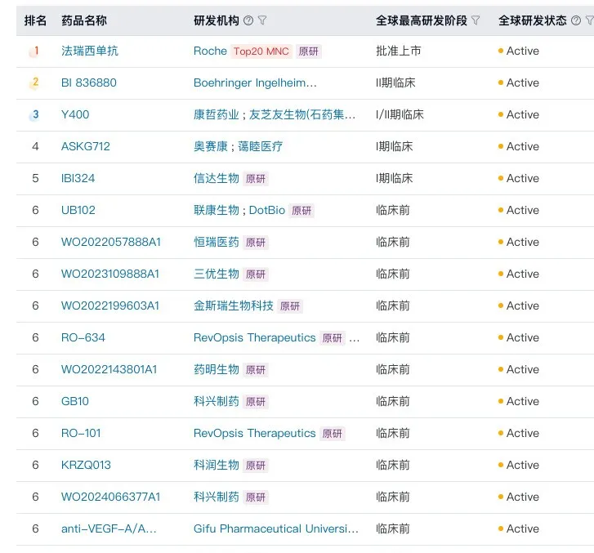Screen dimensions: 594x553
Task: Open the WO2022057888A1 patent drug entry
Action: (x=110, y=242)
